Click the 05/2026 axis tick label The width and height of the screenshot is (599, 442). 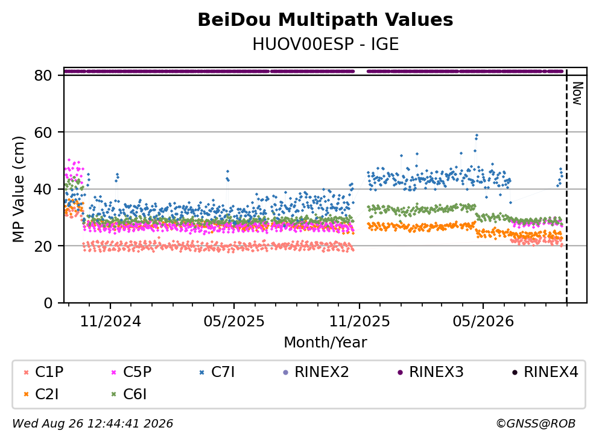pyautogui.click(x=483, y=322)
